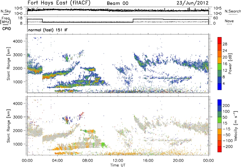Screen dimensions: 241x167
Task: Click the '28' value on the power colorbar
Action: pyautogui.click(x=225, y=44)
